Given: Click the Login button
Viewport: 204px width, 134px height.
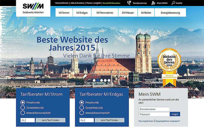Looking at the screenshot, I should 175,114.
